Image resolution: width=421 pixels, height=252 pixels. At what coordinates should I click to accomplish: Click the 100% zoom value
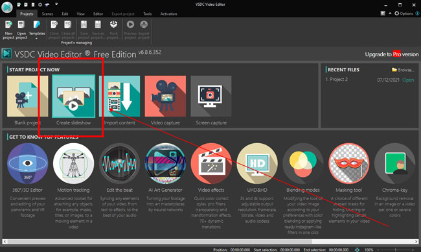click(x=369, y=250)
